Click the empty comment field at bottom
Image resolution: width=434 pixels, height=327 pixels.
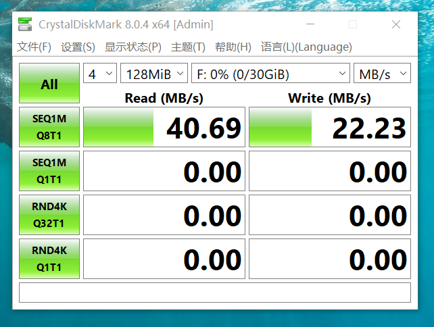(215, 293)
